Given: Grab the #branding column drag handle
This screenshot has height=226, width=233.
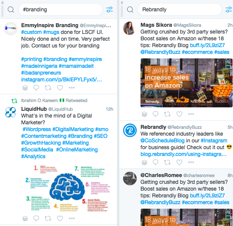Looking at the screenshot, I should [2, 11].
